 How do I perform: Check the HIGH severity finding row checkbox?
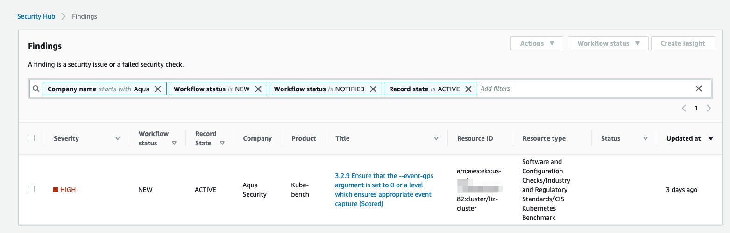[31, 189]
